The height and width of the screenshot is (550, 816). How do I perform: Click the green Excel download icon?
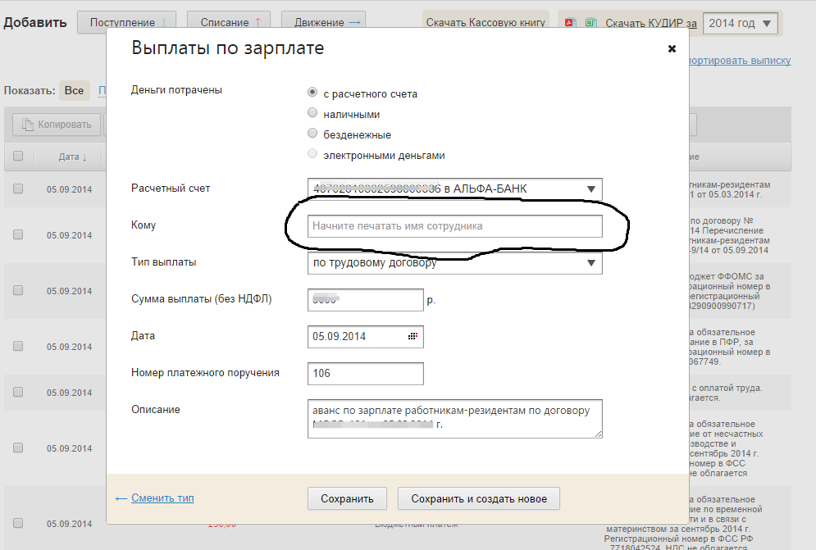[x=588, y=23]
